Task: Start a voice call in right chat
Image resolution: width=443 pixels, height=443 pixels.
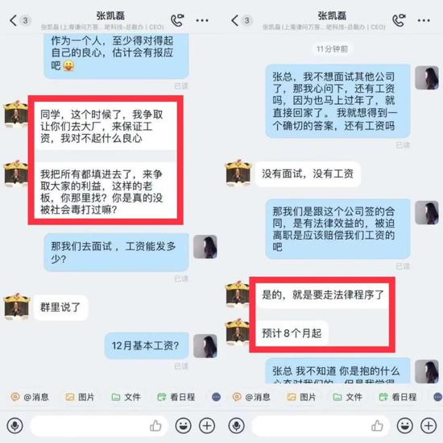Action: [399, 20]
